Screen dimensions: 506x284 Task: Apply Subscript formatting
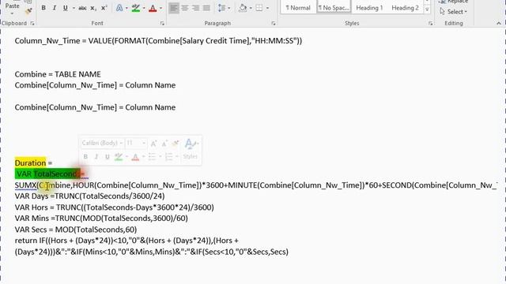(x=93, y=8)
